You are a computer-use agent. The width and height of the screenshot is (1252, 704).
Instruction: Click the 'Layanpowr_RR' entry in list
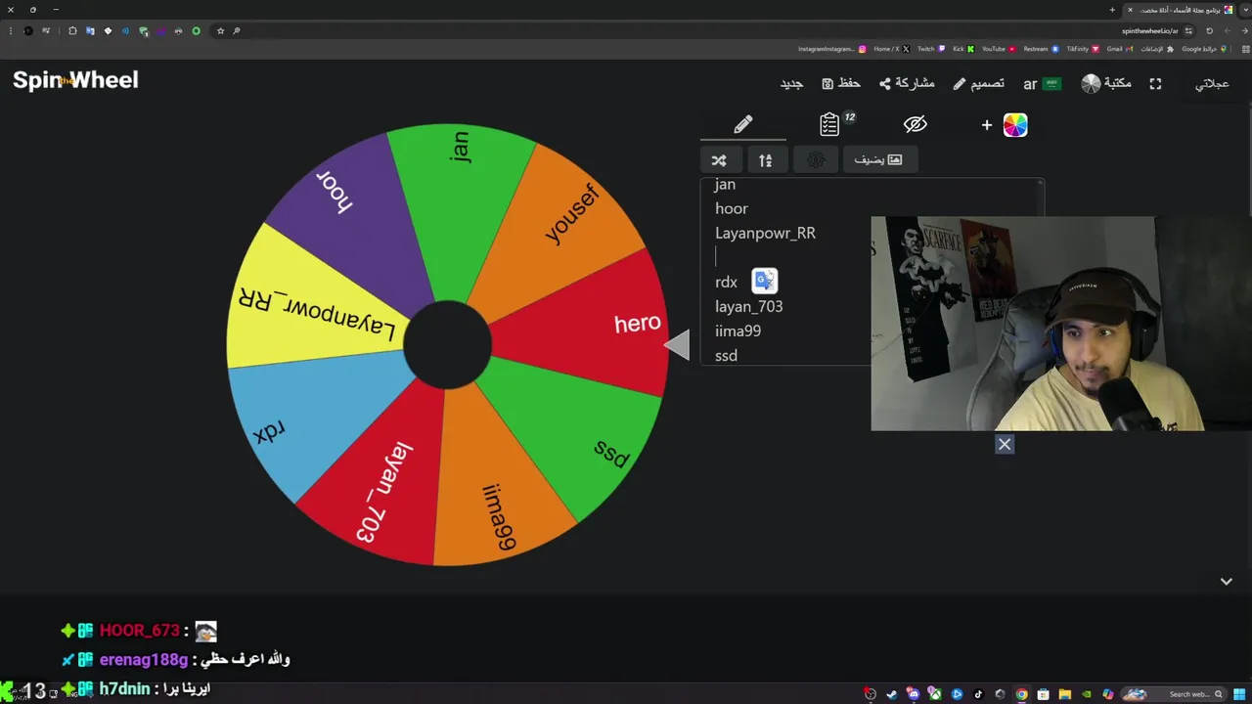pos(765,233)
